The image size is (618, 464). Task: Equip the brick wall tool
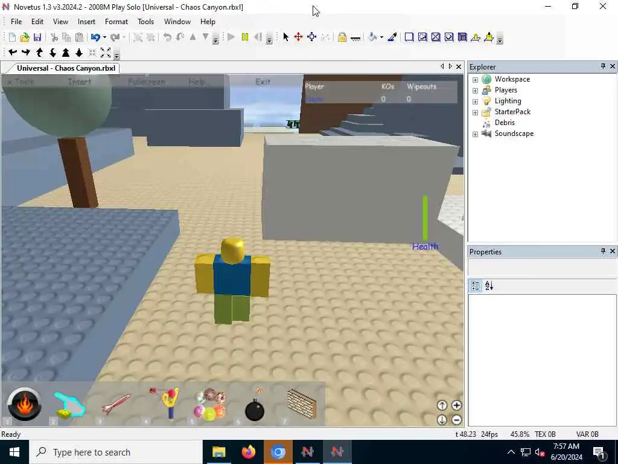302,403
